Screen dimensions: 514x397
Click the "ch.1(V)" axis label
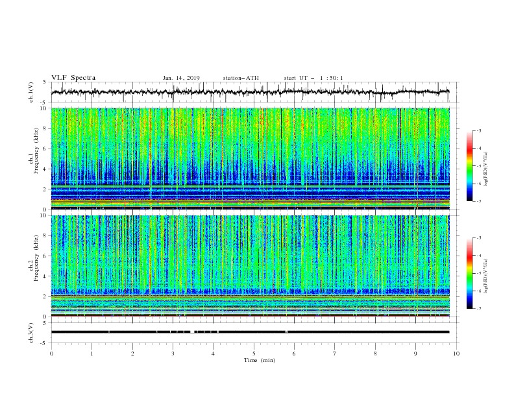(31, 92)
